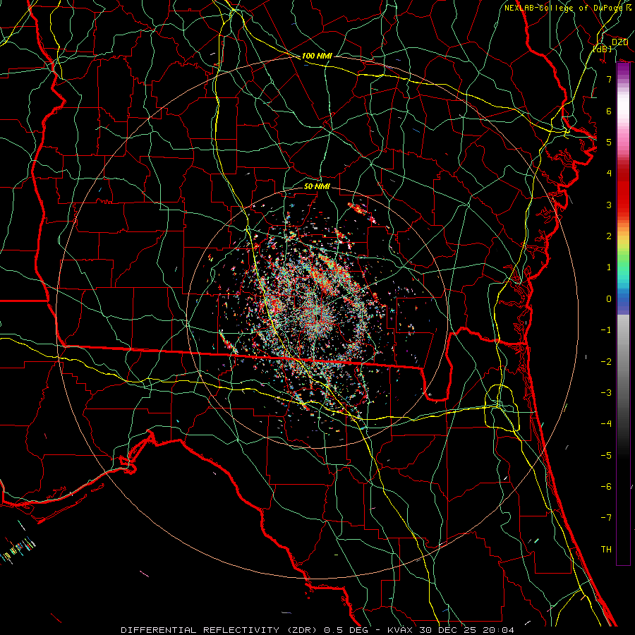The image size is (635, 635).
Task: Click the "6" value on the scale
Action: pos(609,111)
